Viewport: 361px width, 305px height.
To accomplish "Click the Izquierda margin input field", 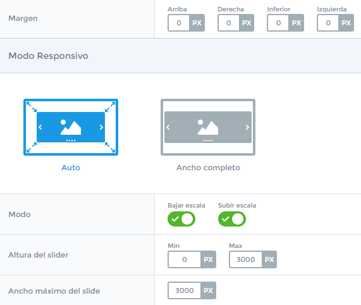I will tap(328, 23).
